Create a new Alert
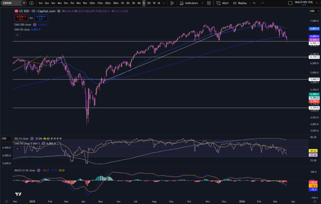Image resolution: width=321 pixels, height=204 pixels. [x=223, y=3]
